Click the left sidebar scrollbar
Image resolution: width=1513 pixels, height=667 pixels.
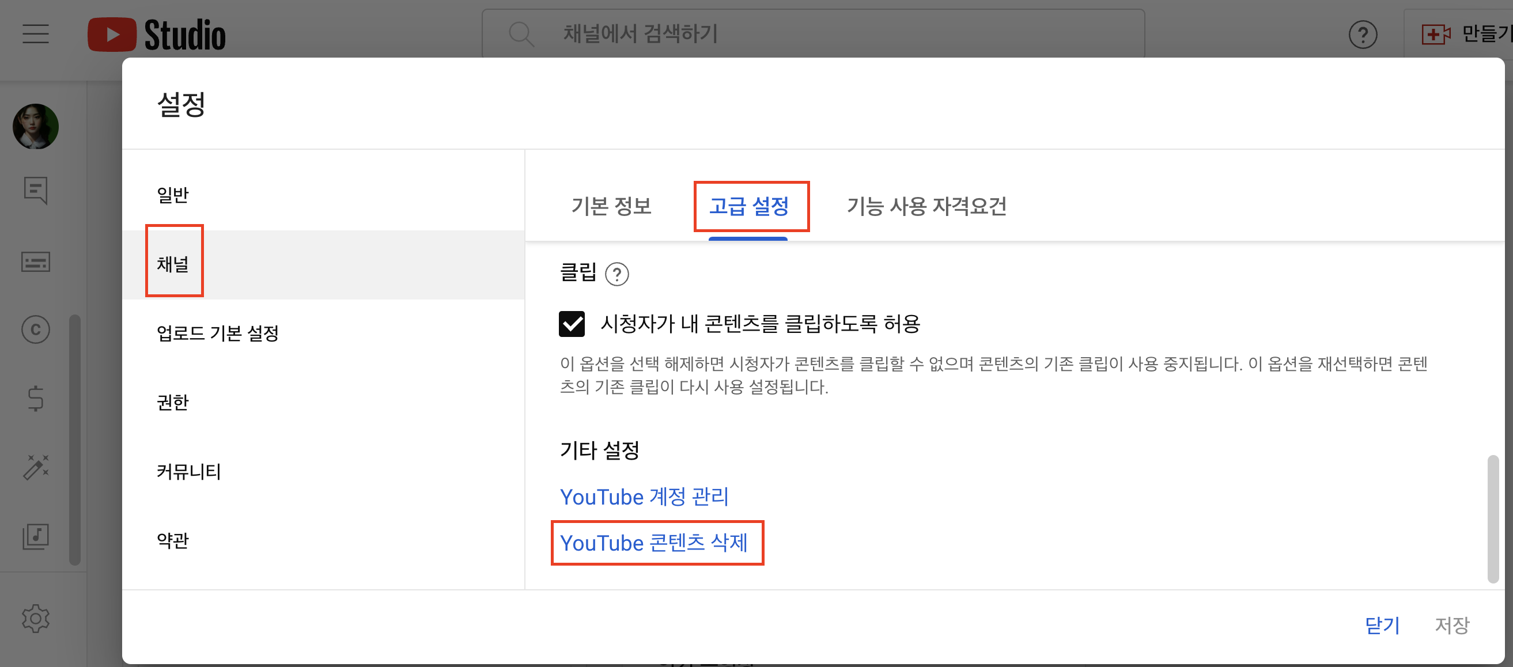click(x=74, y=440)
